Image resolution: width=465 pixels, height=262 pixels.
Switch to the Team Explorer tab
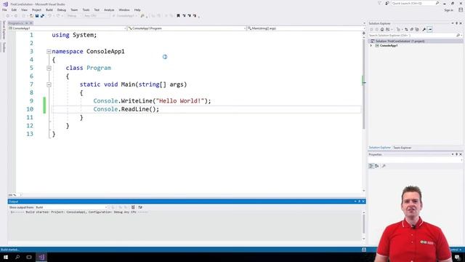tap(402, 148)
